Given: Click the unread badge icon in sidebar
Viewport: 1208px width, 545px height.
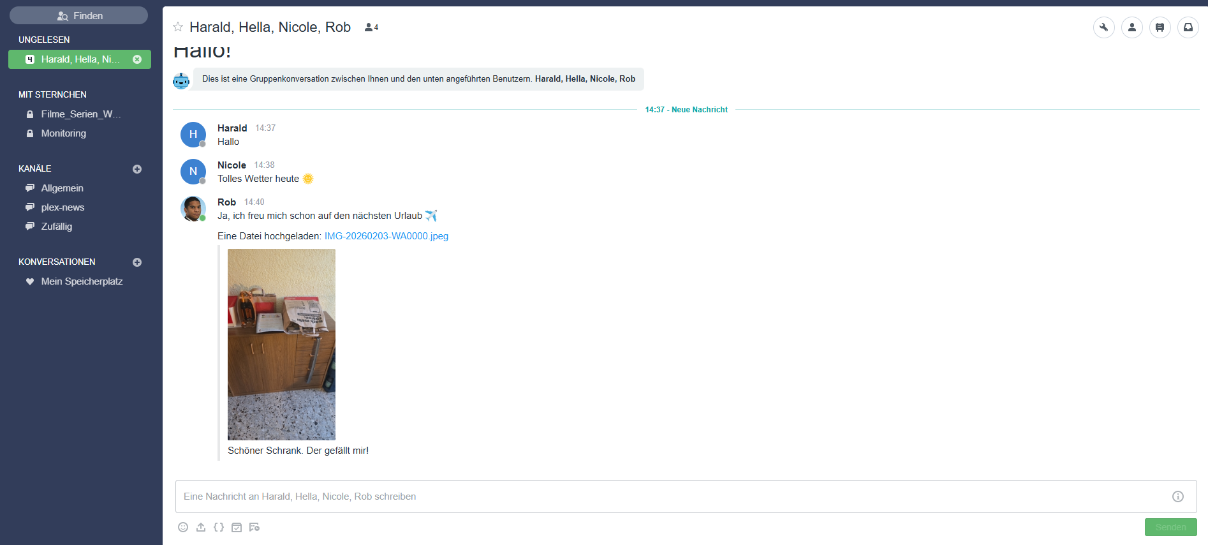Looking at the screenshot, I should [30, 59].
